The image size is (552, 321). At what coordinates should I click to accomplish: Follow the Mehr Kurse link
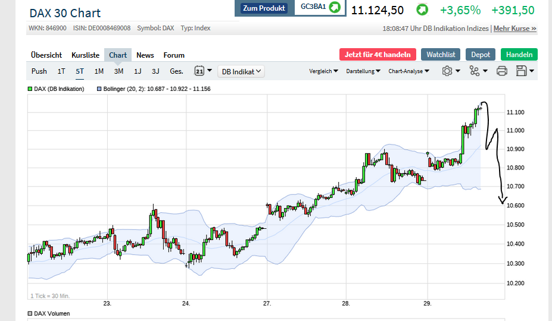514,29
